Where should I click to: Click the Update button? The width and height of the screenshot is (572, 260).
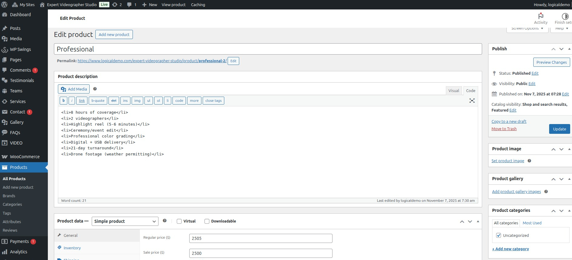(560, 129)
